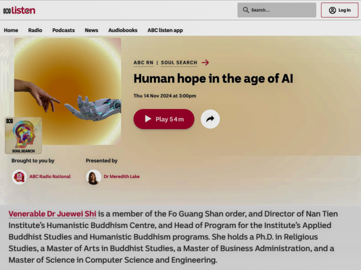Screen dimensions: 361x270
Task: Open the Podcasts menu item
Action: pos(63,30)
